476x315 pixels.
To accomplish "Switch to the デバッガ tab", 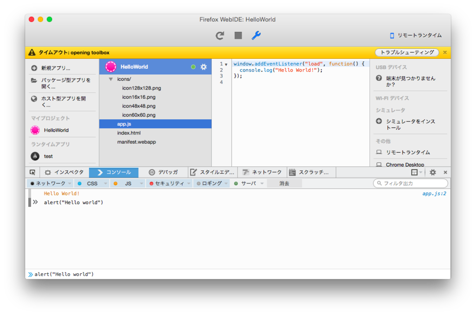I will [163, 172].
